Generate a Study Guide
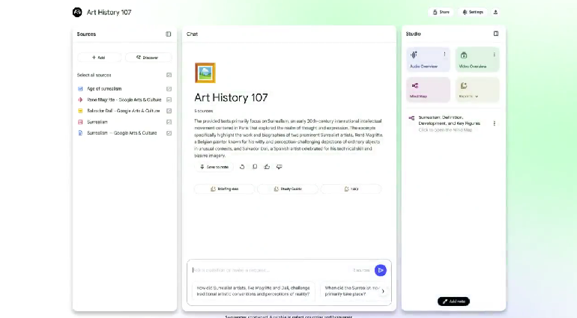Viewport: 577px width, 318px height. pyautogui.click(x=288, y=189)
